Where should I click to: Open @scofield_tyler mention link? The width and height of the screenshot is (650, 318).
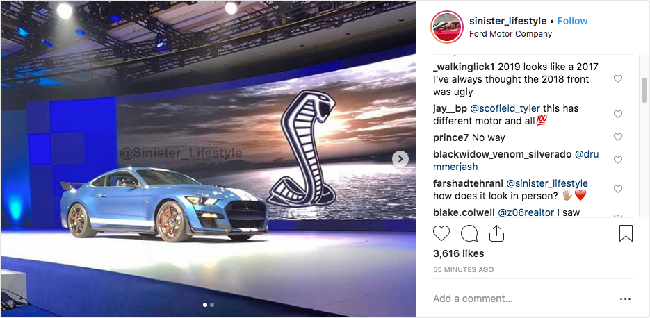[x=505, y=108]
